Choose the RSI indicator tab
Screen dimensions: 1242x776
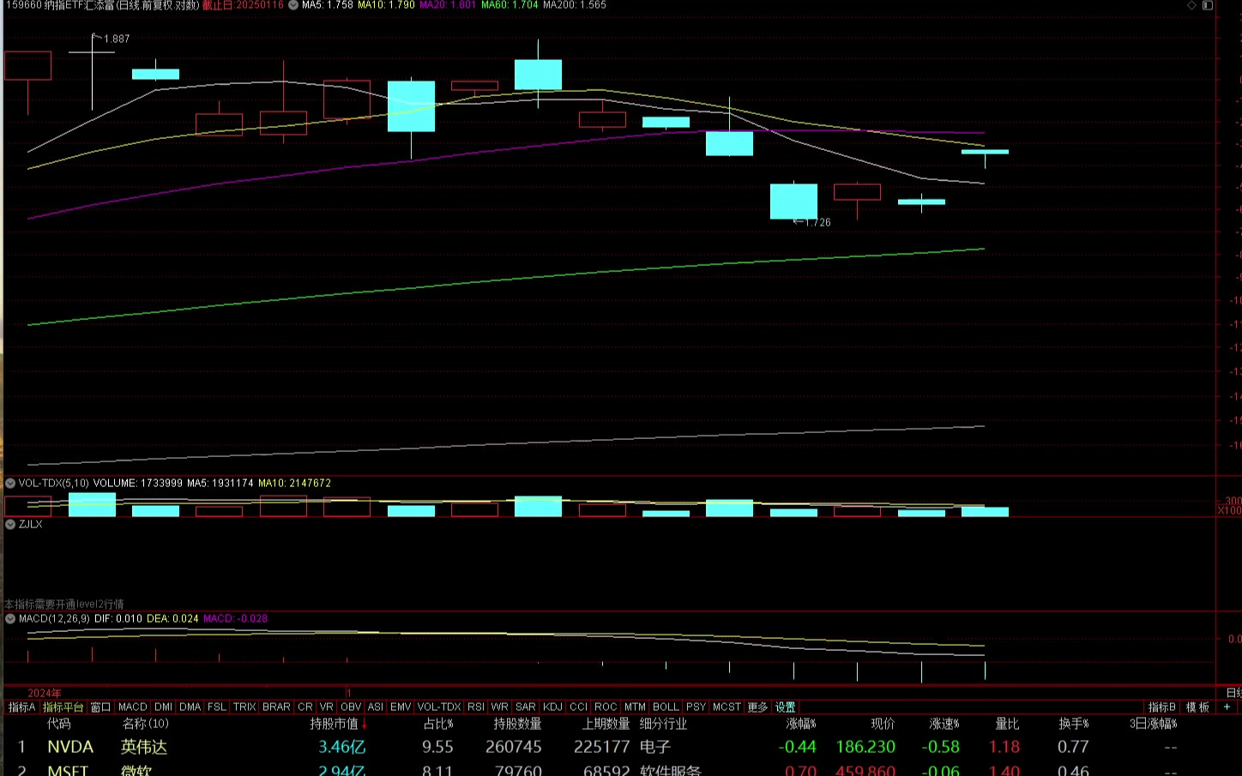476,707
